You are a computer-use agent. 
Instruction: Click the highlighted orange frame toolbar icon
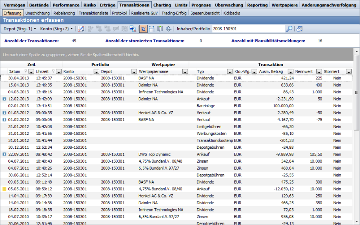click(x=143, y=29)
